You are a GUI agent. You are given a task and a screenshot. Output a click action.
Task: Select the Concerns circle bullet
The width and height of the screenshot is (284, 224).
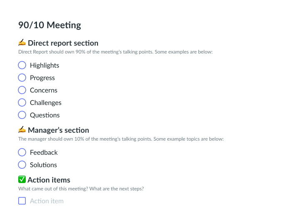click(x=22, y=90)
